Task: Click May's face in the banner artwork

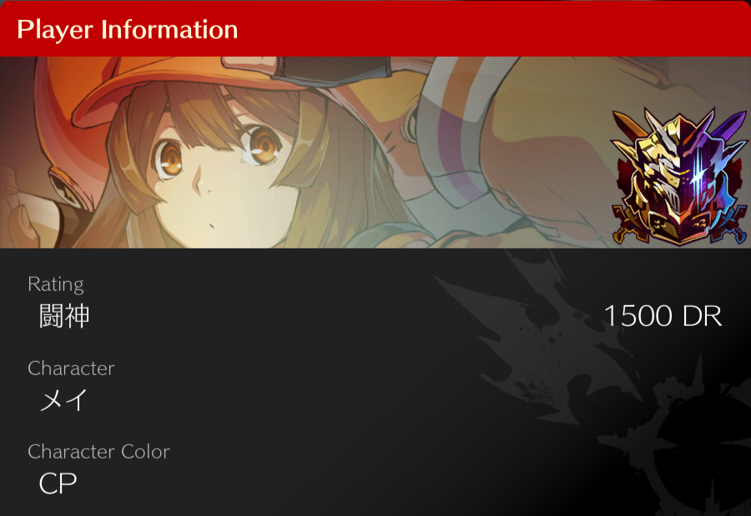Action: click(215, 182)
